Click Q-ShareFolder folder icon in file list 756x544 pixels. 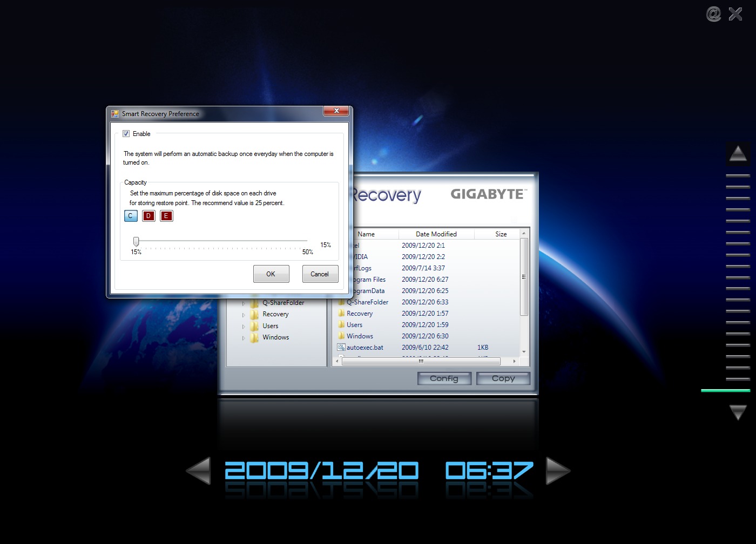[341, 302]
